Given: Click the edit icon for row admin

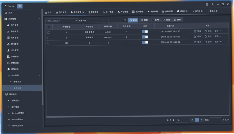Looking at the screenshot, I should [x=195, y=31].
